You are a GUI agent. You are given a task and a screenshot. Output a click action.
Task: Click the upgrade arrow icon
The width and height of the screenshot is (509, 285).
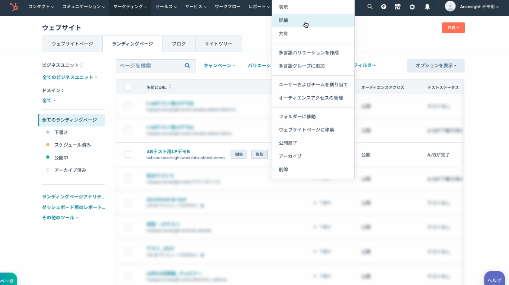384,7
